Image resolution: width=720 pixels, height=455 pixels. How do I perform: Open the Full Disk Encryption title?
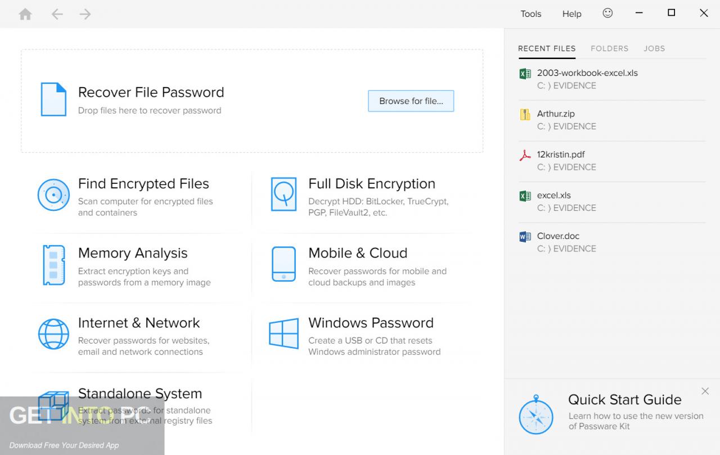click(372, 184)
